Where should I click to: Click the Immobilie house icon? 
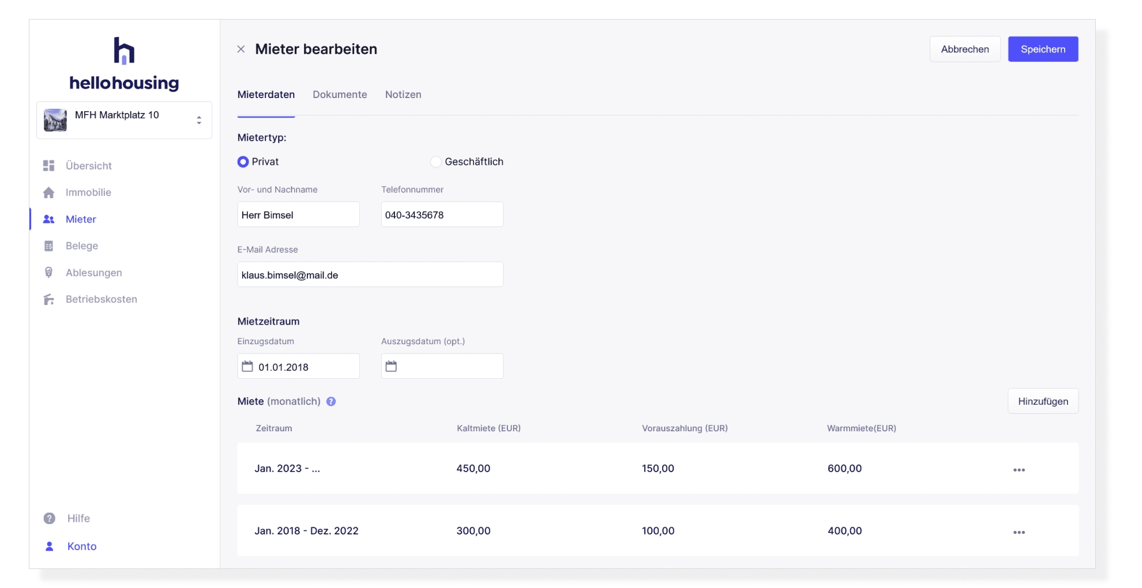pyautogui.click(x=49, y=193)
